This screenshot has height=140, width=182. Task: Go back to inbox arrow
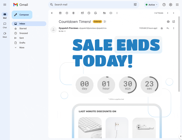tap(52, 13)
